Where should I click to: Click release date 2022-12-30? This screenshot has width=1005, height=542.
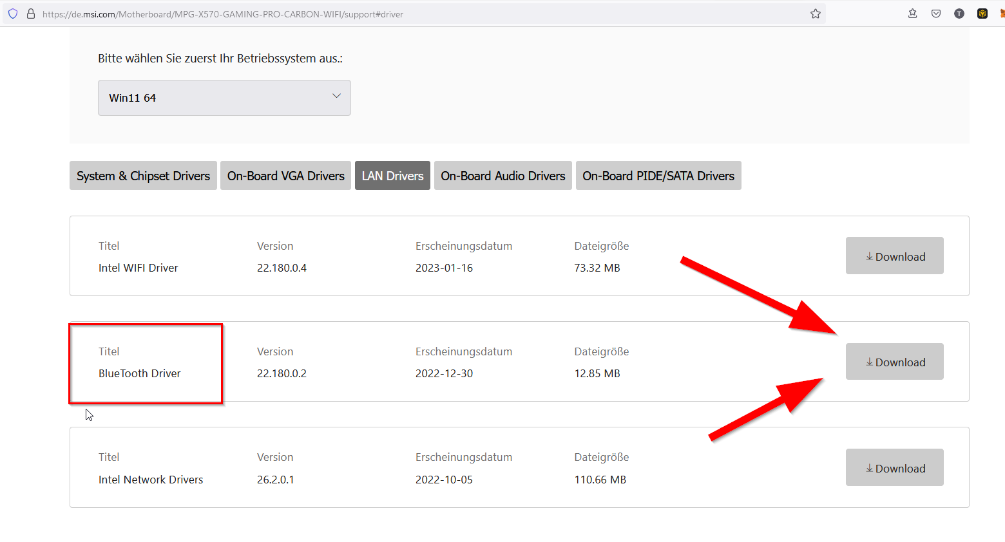[x=444, y=373]
